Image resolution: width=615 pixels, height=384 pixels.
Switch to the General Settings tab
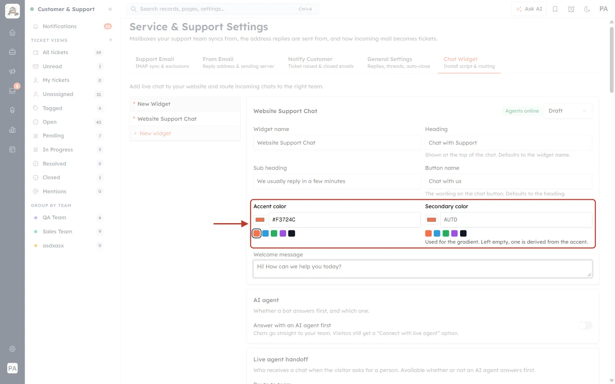click(398, 62)
